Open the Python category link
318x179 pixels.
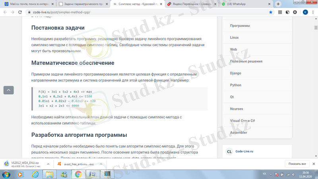(235, 85)
